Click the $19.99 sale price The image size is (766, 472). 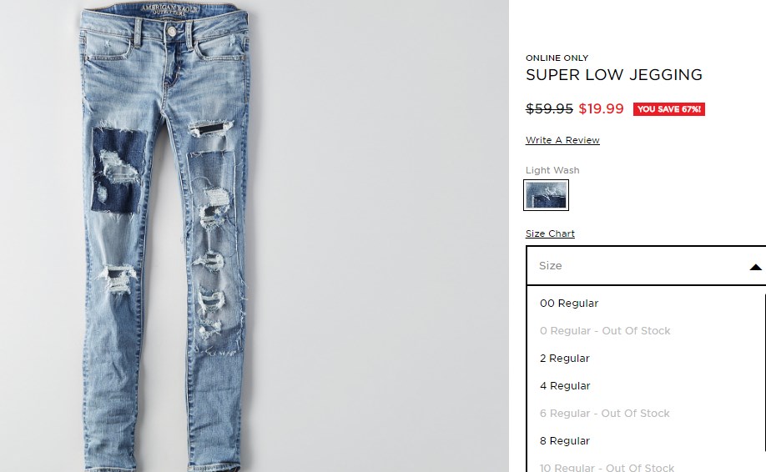pyautogui.click(x=601, y=108)
